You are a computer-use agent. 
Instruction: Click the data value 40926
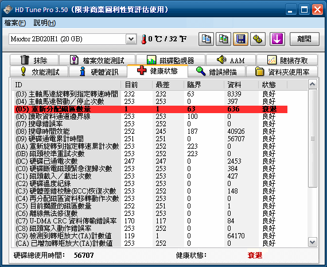coord(236,131)
